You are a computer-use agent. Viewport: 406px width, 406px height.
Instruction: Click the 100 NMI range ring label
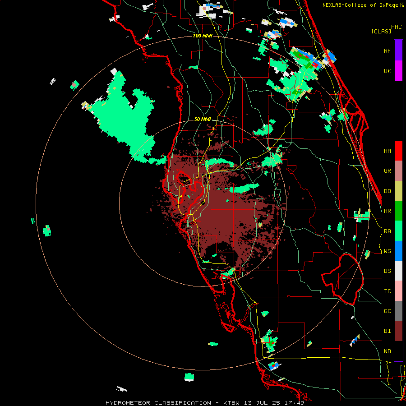tap(203, 36)
